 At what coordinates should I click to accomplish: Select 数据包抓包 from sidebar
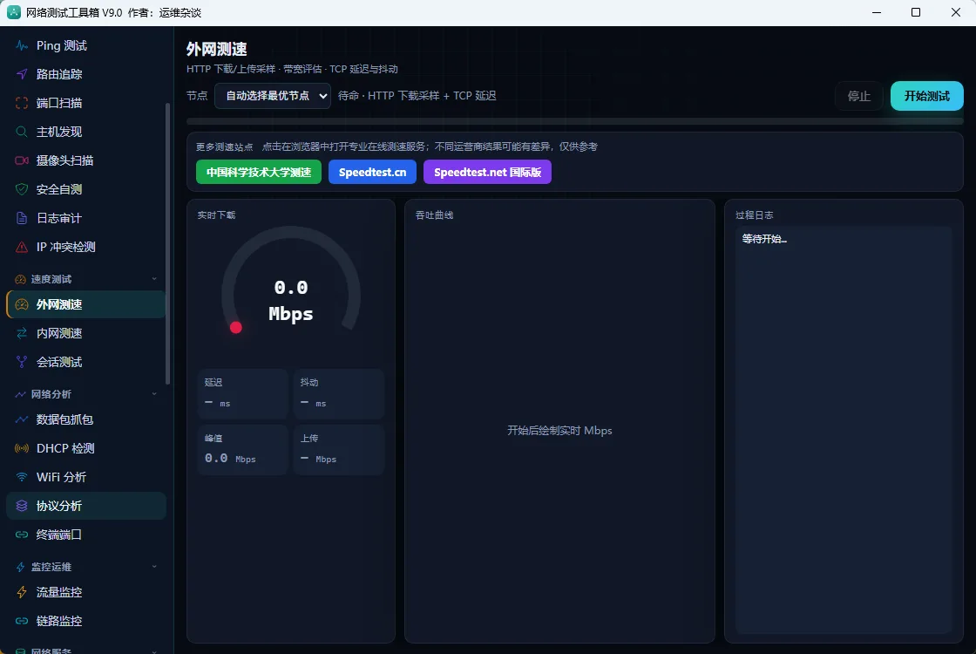point(86,419)
